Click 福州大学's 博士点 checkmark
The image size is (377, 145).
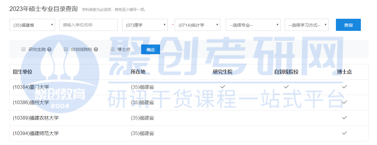click(x=344, y=102)
